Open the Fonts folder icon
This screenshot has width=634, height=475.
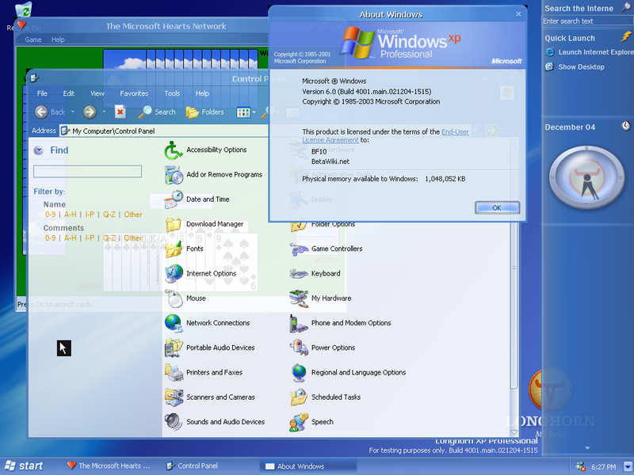tap(174, 249)
